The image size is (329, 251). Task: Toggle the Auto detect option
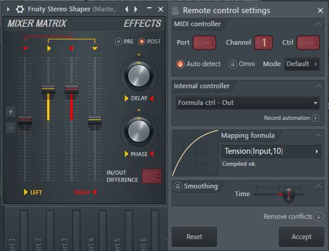click(180, 64)
